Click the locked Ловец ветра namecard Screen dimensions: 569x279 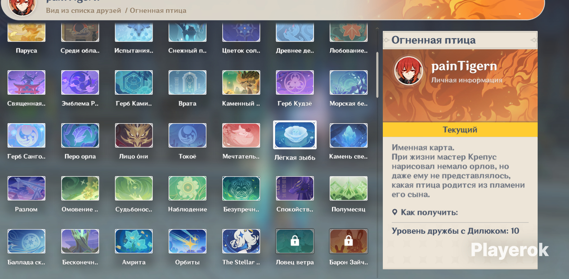[x=295, y=241]
